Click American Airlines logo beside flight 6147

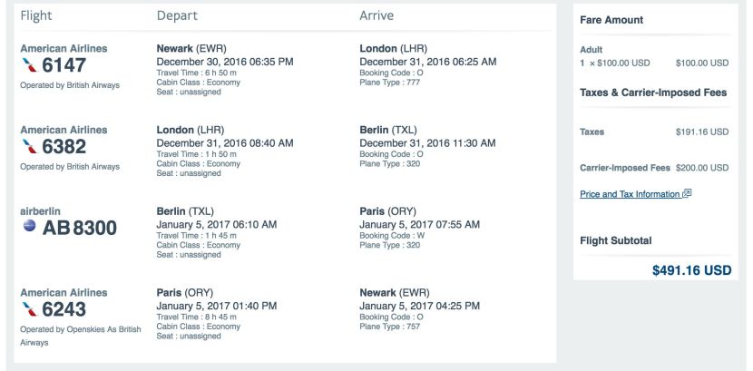[30, 65]
